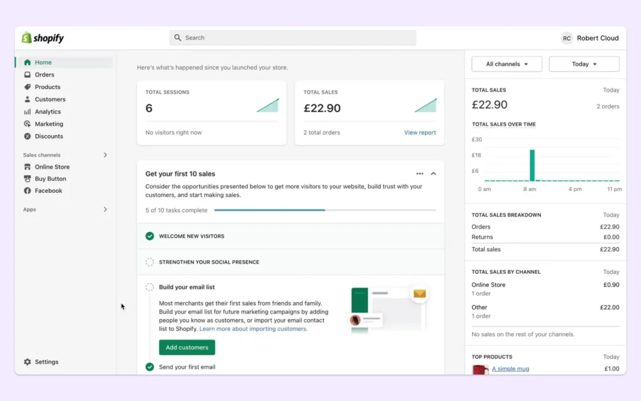Click the RC avatar circle

[x=567, y=38]
